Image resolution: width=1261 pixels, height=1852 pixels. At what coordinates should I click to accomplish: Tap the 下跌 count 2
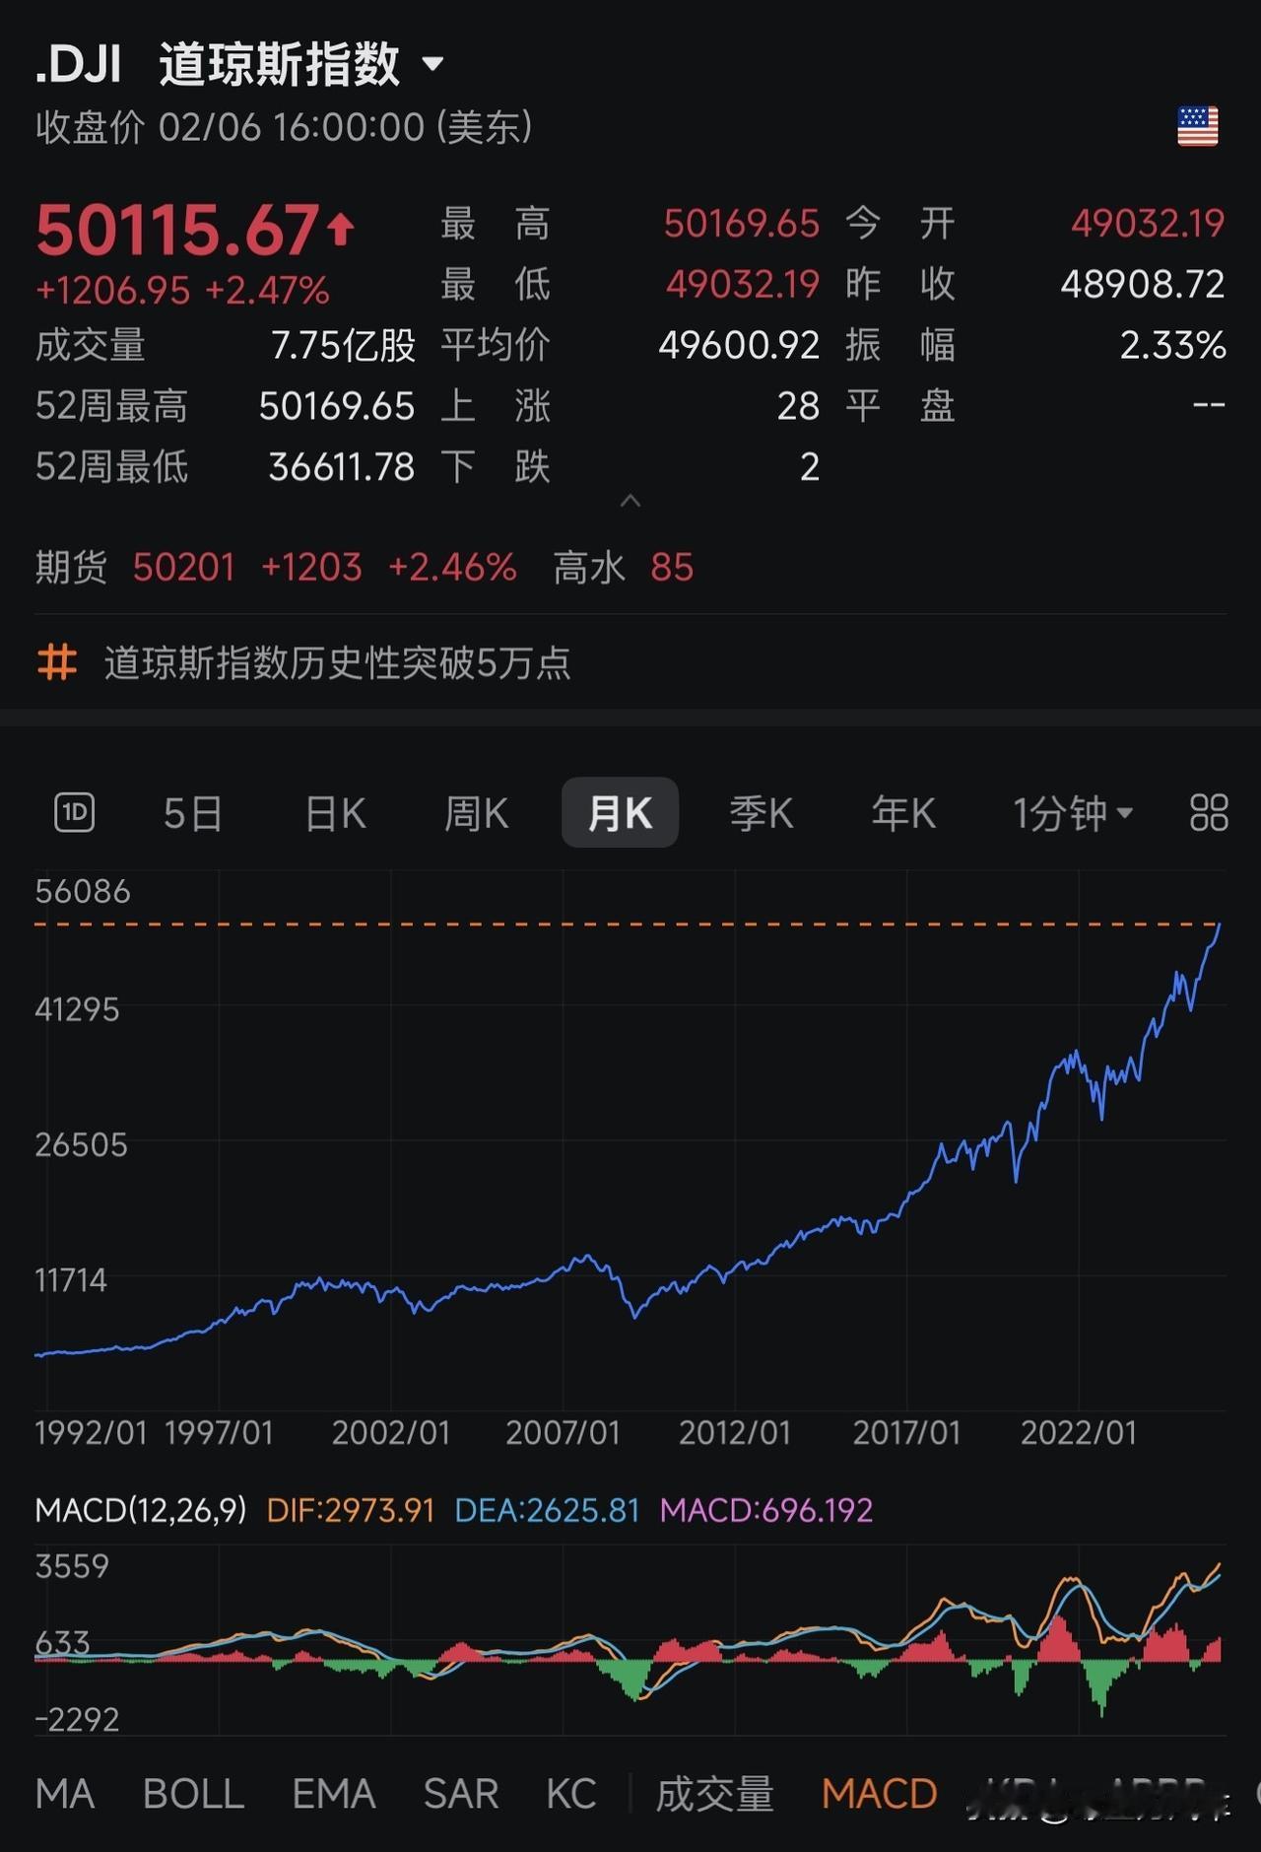810,467
